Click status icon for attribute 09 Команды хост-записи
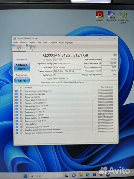The height and width of the screenshot is (179, 134). tap(17, 115)
